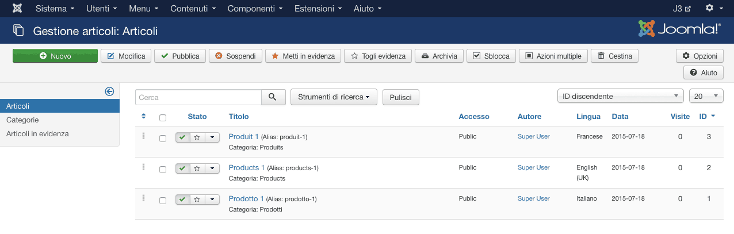Unpublish Products 1 via green checkmark
734x234 pixels.
(x=182, y=168)
